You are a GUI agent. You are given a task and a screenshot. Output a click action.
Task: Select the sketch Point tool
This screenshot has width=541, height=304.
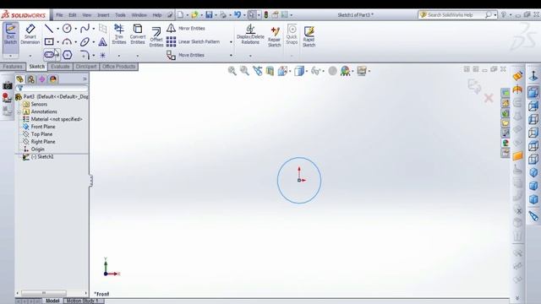[102, 55]
